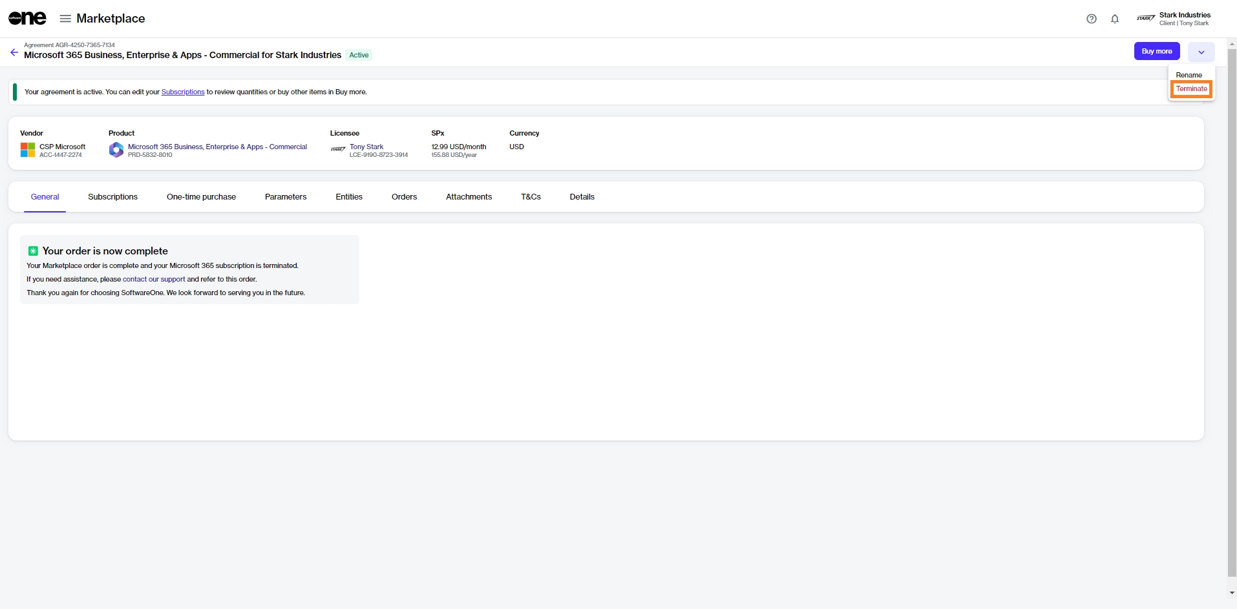
Task: Switch to the Subscriptions tab
Action: point(112,197)
